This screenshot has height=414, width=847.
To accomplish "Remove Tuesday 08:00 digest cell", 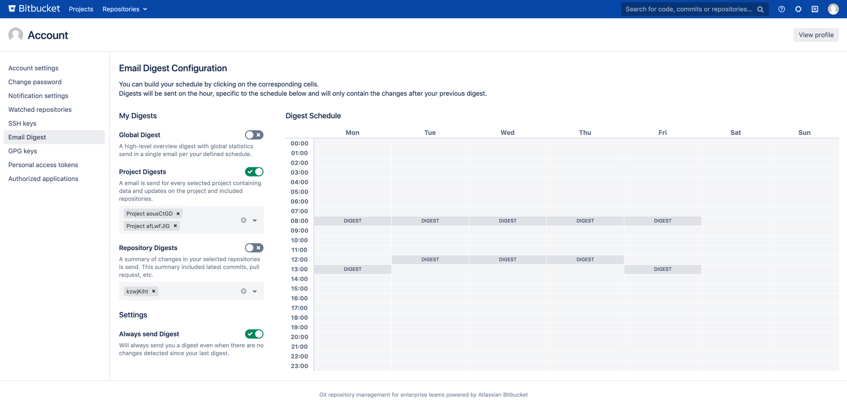I will tap(430, 221).
